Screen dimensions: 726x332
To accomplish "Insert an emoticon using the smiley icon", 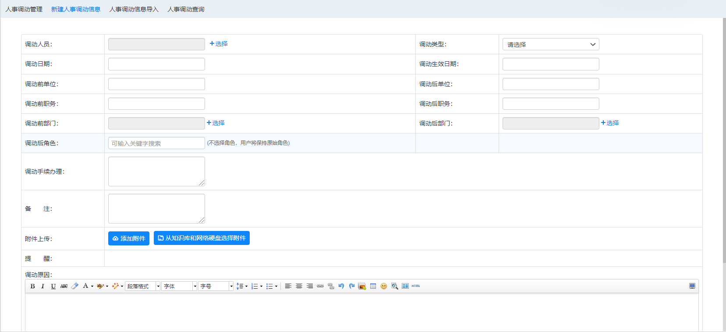I will (x=384, y=286).
